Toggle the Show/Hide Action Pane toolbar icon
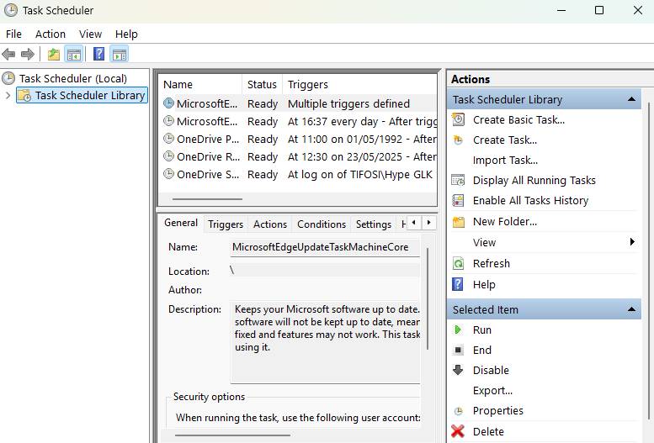 click(120, 54)
